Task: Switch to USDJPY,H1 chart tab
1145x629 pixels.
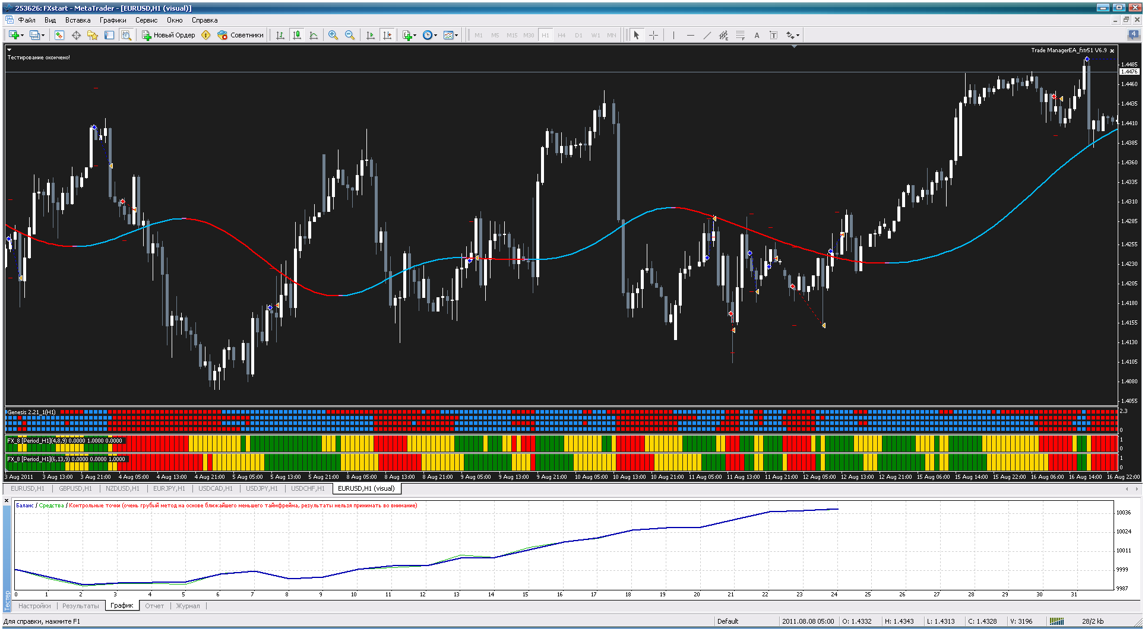Action: pos(262,488)
